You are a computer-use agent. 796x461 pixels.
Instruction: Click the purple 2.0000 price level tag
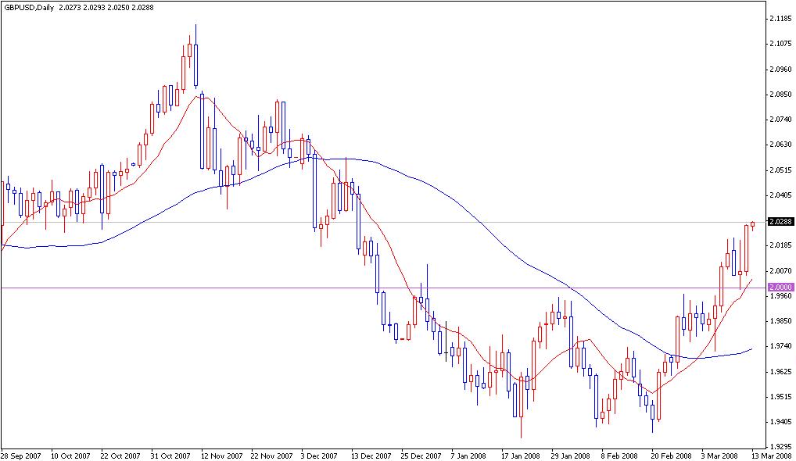(x=780, y=287)
